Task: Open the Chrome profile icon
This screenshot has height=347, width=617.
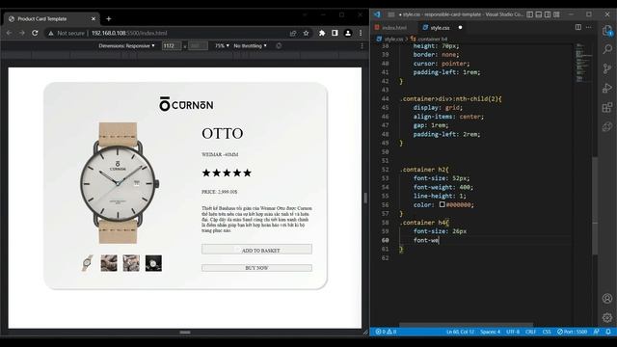Action: pyautogui.click(x=348, y=33)
